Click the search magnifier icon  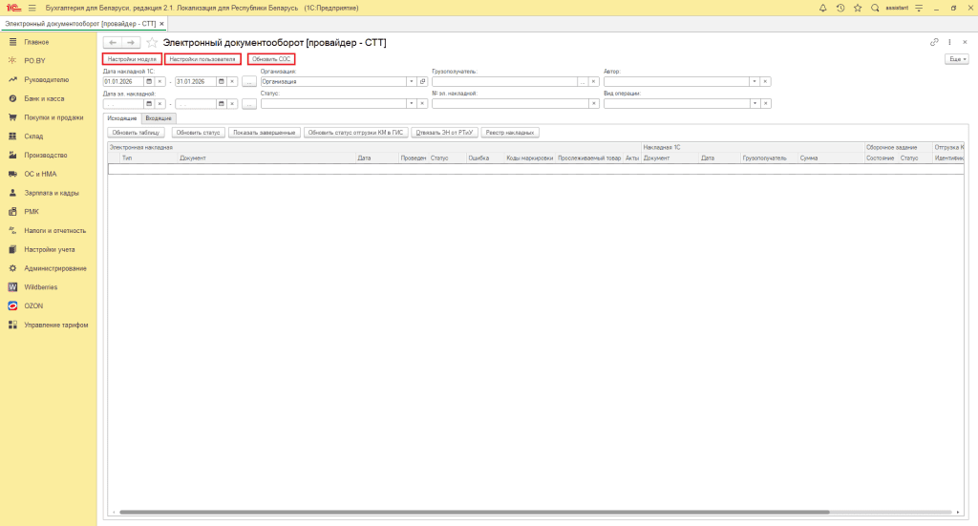point(874,8)
